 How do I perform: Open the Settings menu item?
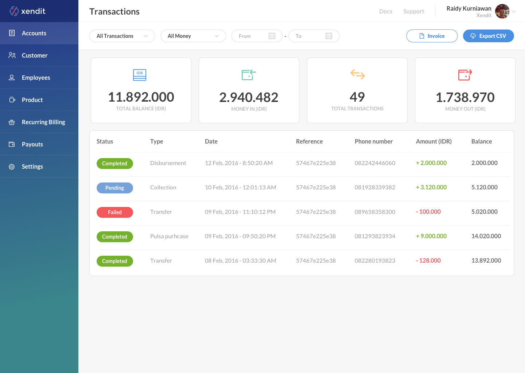click(x=39, y=166)
